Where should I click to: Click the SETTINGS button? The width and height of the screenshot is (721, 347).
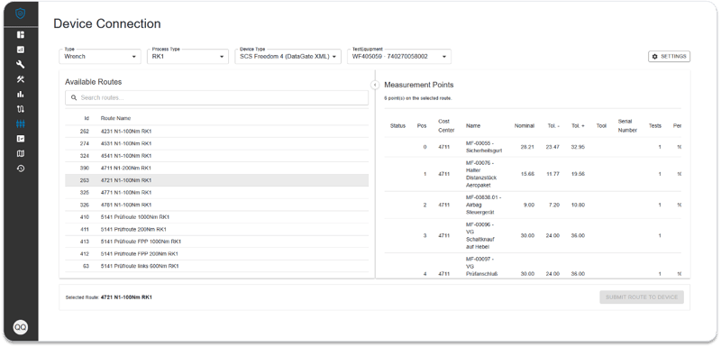(x=669, y=57)
